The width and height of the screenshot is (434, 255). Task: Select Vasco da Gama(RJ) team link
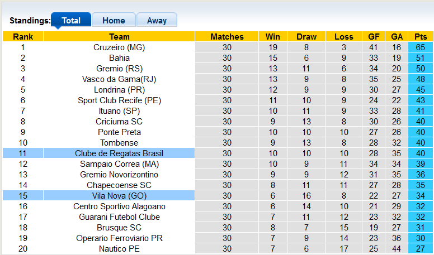point(119,79)
